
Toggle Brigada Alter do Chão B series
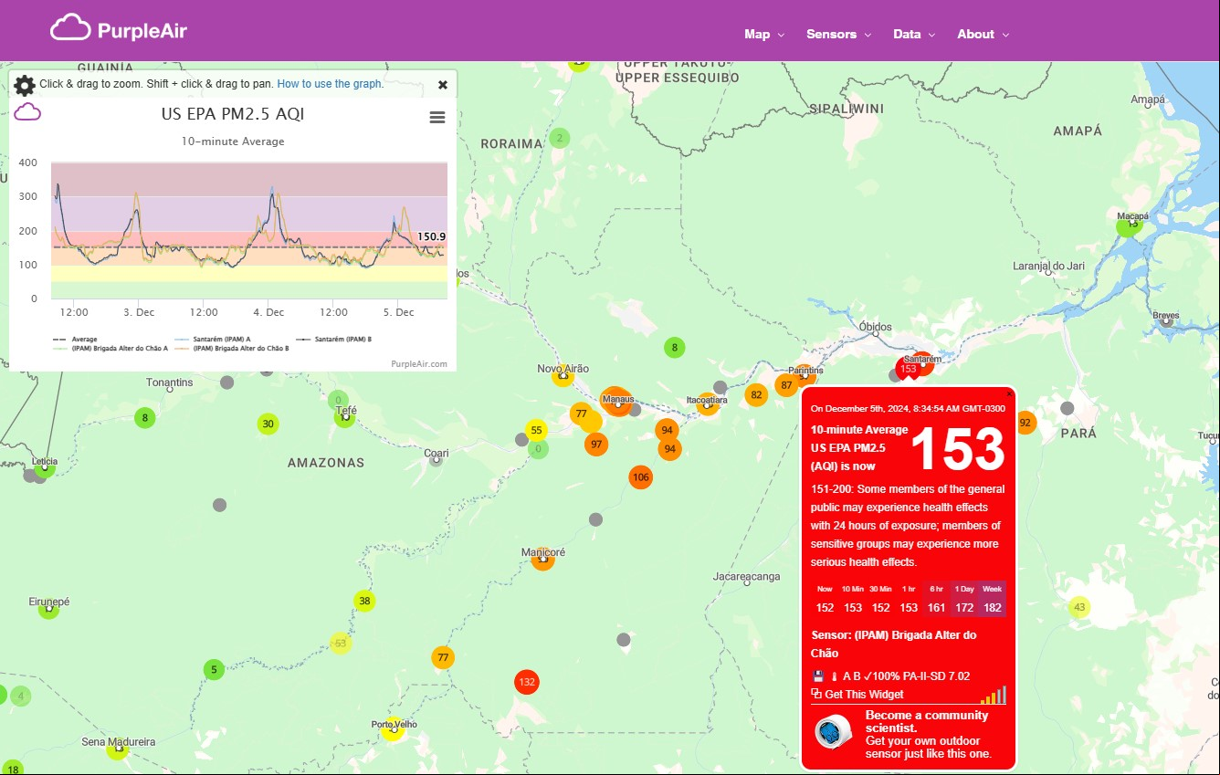coord(232,348)
